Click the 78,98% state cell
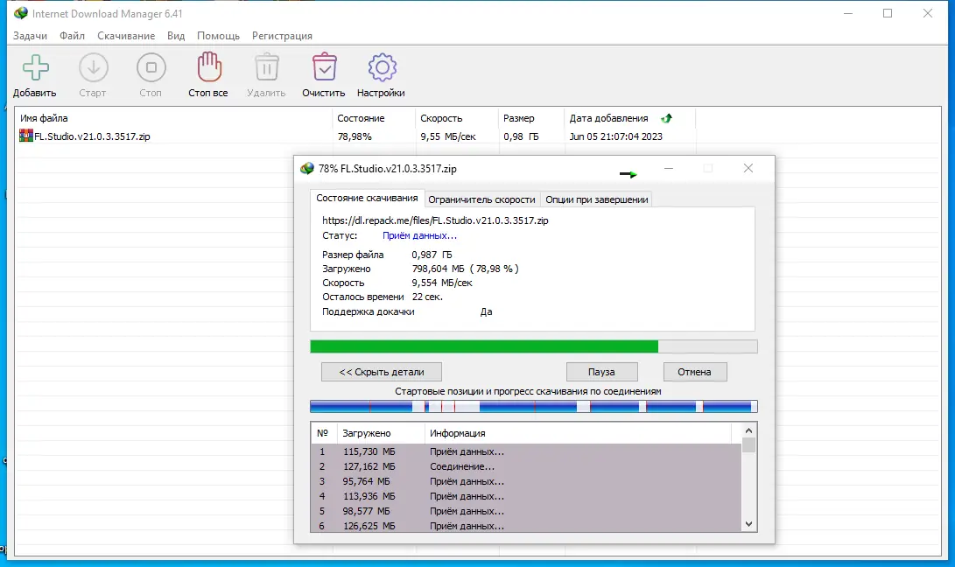Viewport: 955px width, 567px height. pos(355,136)
